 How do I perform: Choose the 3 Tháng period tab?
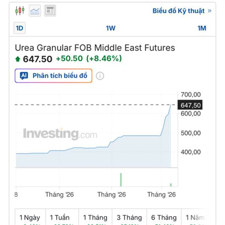click(x=129, y=217)
